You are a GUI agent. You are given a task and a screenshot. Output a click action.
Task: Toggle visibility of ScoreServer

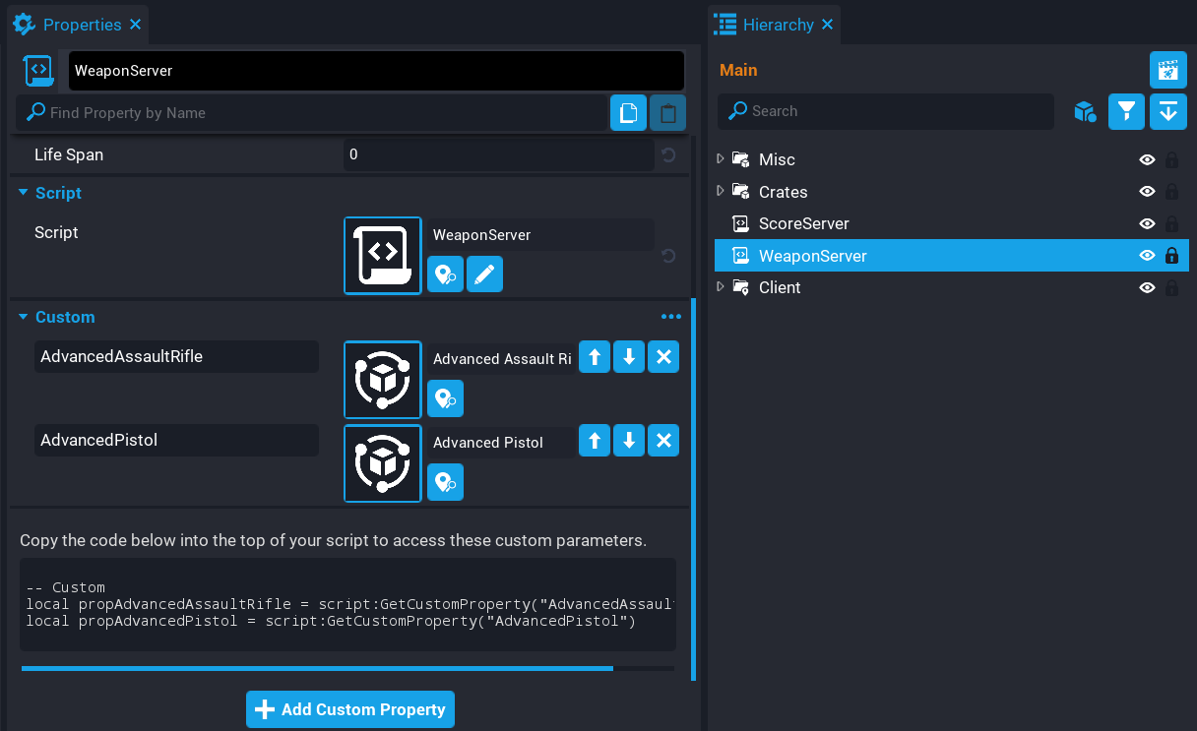1147,224
